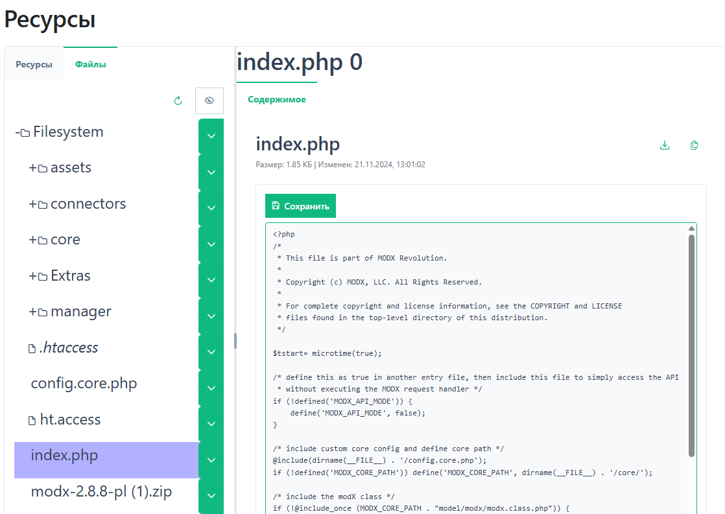Screen dimensions: 725x514
Task: Switch to the Ресурсы tab
Action: click(x=34, y=65)
